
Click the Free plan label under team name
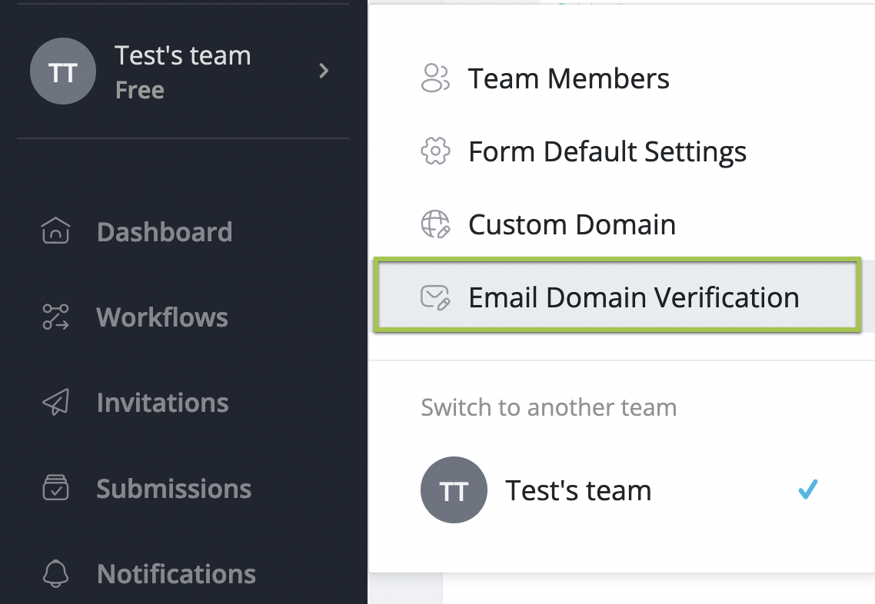pos(139,90)
